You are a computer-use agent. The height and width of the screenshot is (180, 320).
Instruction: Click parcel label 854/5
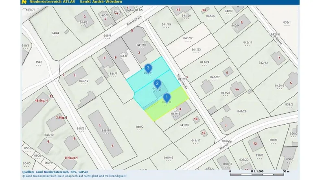[26, 163]
